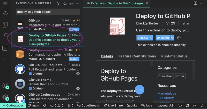Open Codespaces remote indicator
This screenshot has height=109, width=207.
tap(13, 105)
